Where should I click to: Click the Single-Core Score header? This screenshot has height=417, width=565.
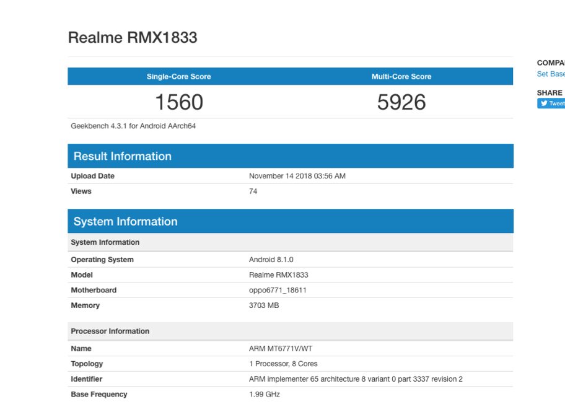[178, 77]
